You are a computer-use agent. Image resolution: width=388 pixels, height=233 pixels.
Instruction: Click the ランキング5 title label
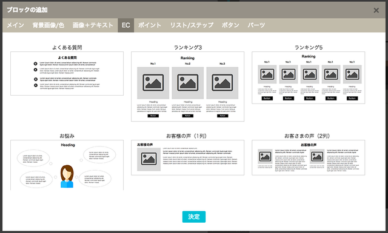click(x=309, y=47)
